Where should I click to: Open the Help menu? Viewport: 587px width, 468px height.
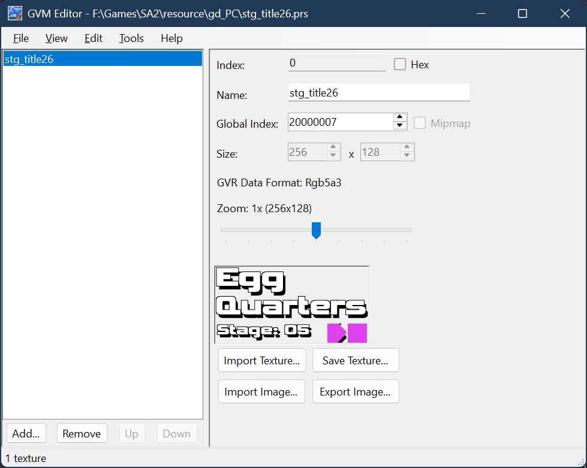point(171,38)
